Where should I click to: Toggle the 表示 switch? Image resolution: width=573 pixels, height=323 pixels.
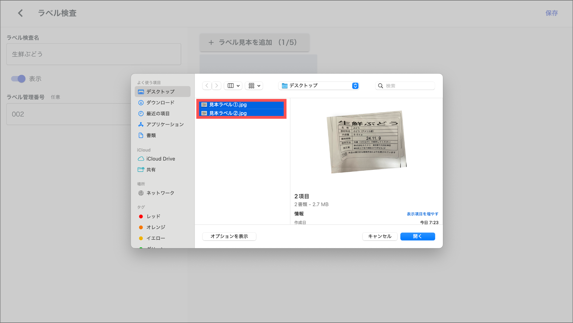[18, 79]
